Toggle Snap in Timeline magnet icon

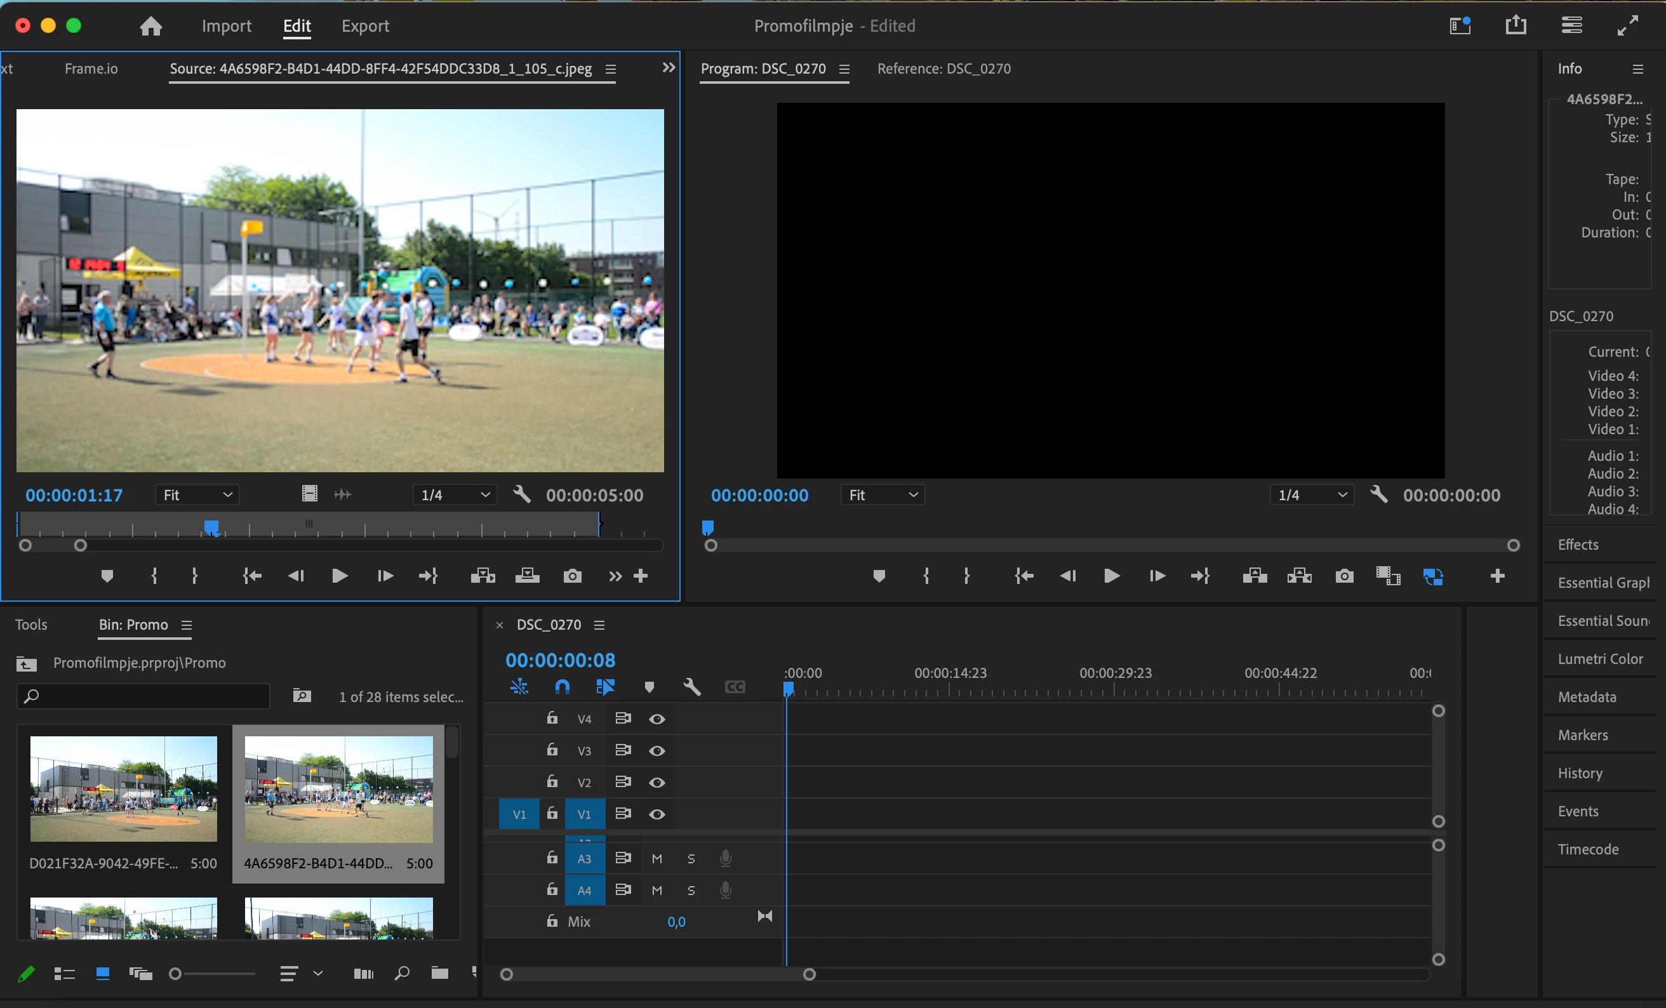[563, 687]
